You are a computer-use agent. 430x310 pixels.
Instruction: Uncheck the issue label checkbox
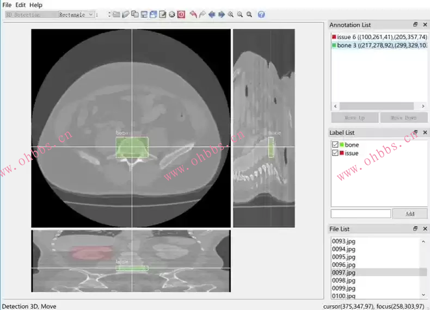[x=335, y=153]
